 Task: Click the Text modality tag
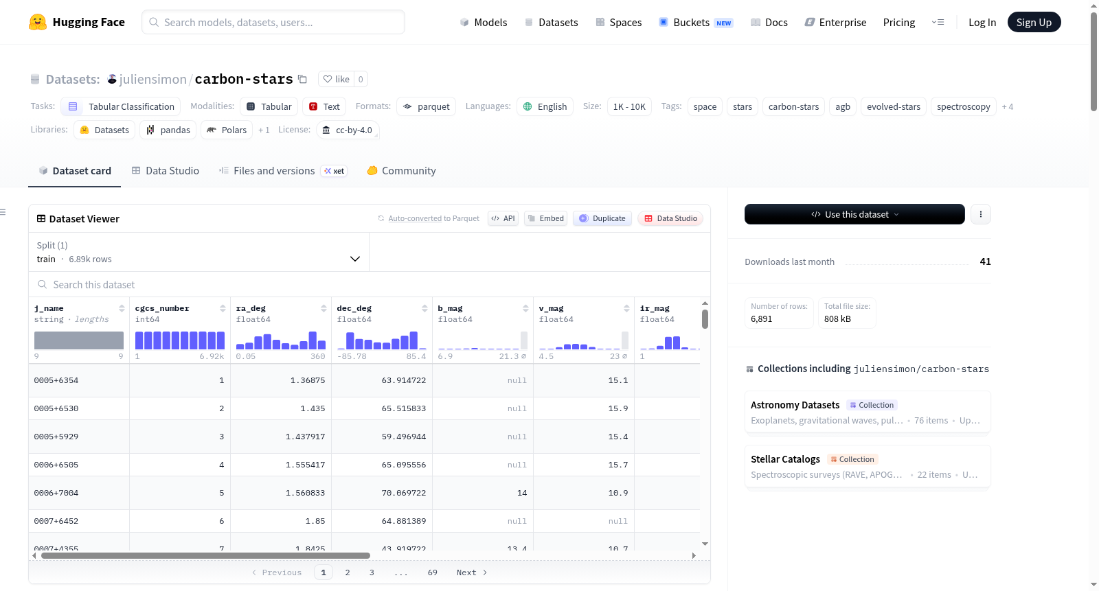point(324,106)
